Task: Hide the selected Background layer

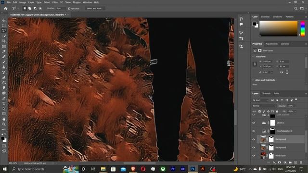Action: [x=254, y=139]
